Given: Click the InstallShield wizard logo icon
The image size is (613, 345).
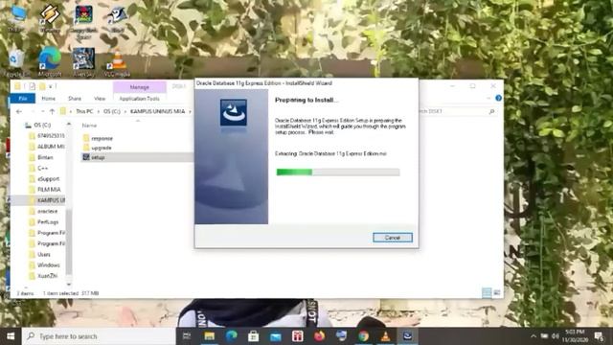Looking at the screenshot, I should [234, 113].
